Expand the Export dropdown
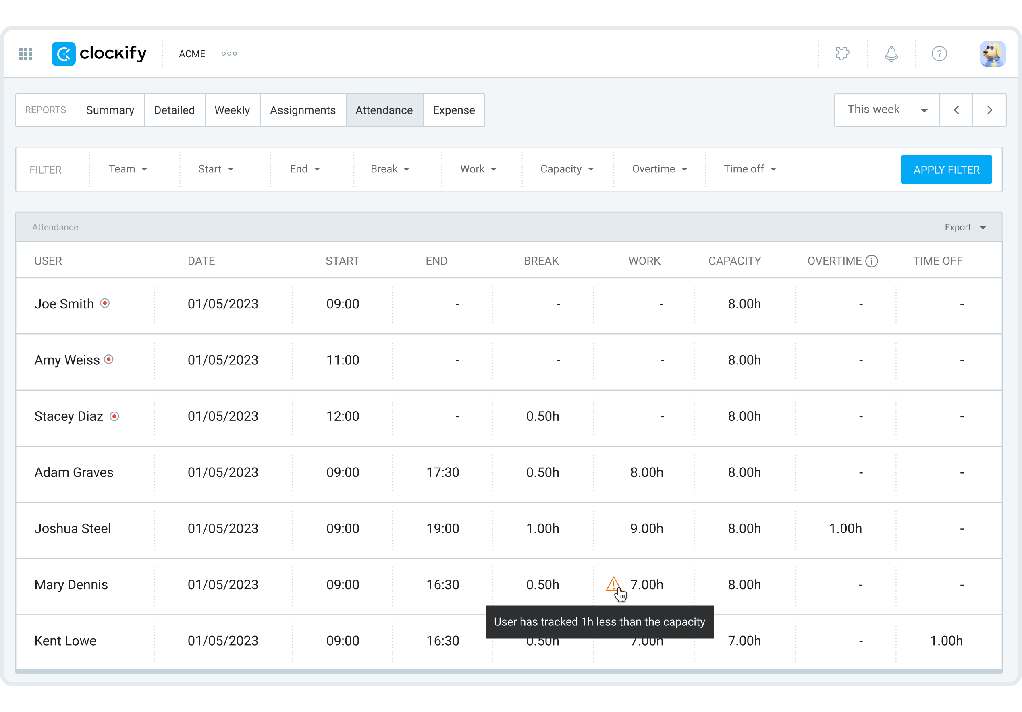This screenshot has height=712, width=1022. point(965,227)
